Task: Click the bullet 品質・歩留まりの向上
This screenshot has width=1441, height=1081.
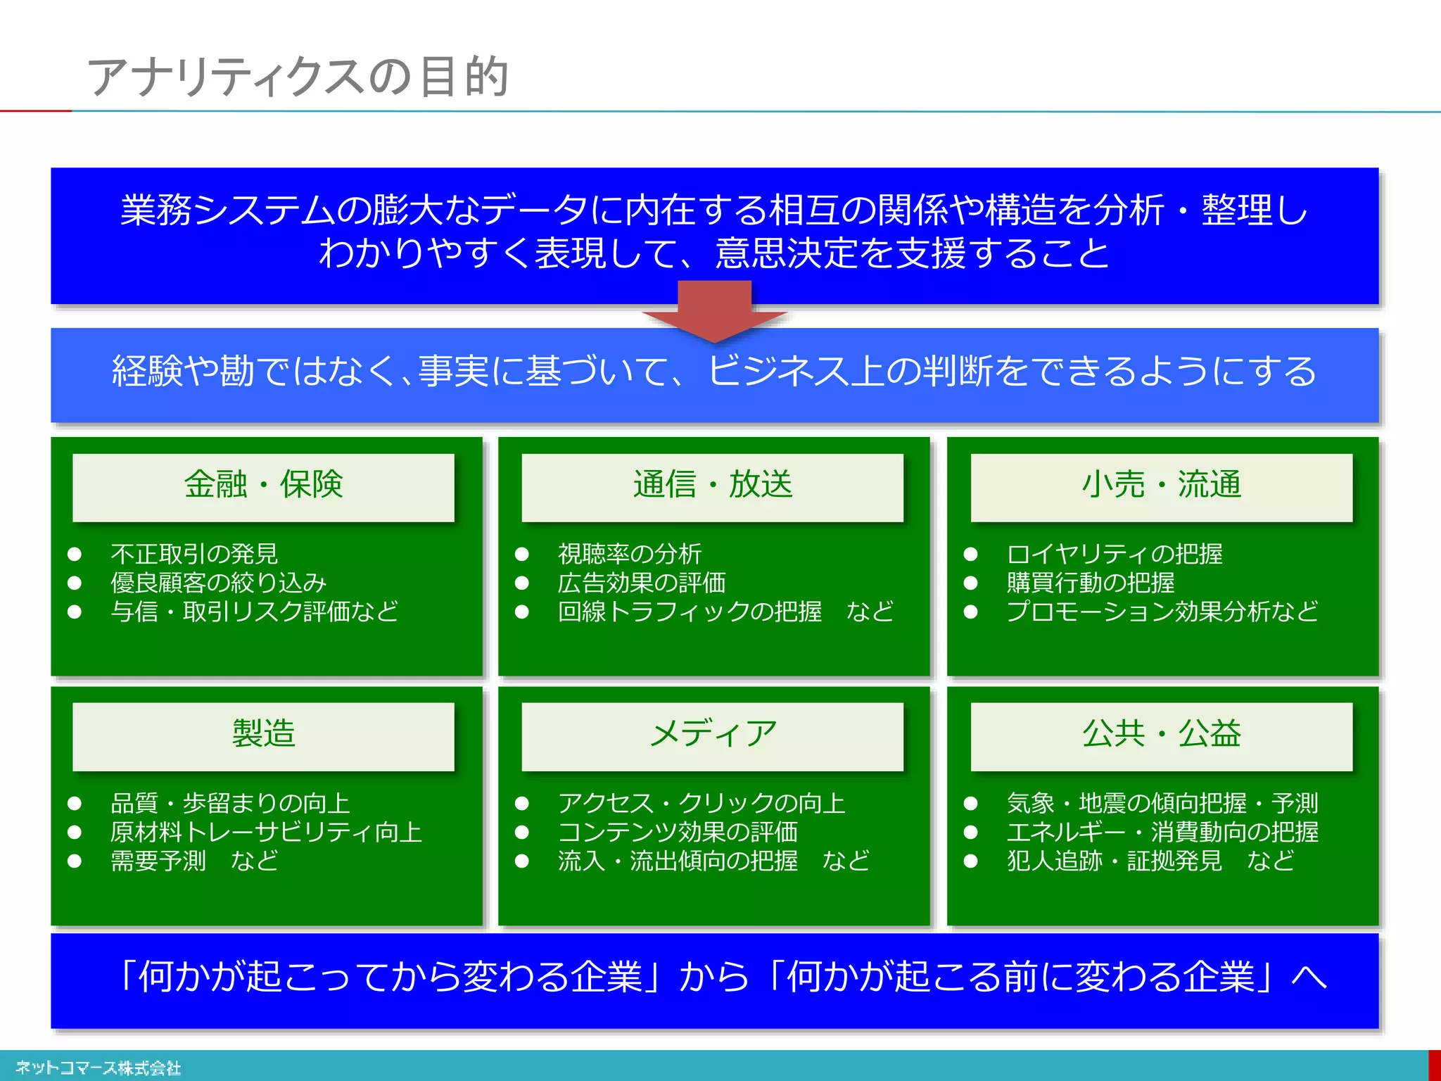Action: click(230, 803)
